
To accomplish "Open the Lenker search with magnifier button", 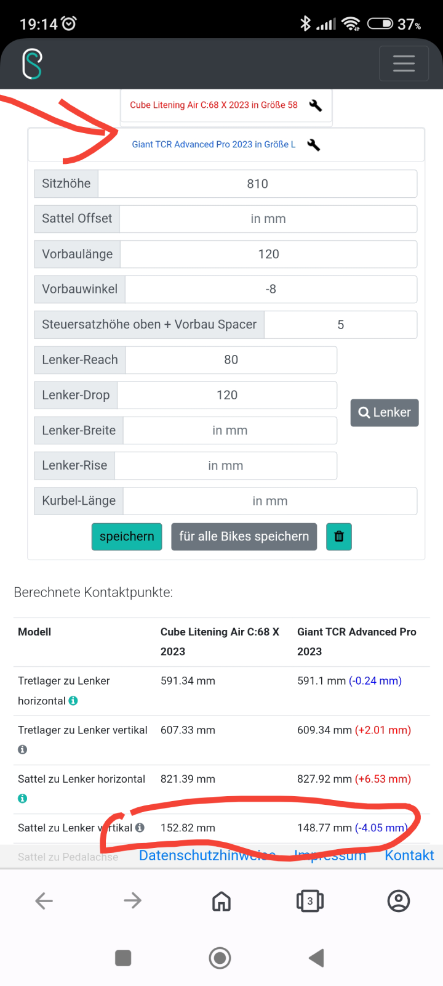I will point(384,412).
